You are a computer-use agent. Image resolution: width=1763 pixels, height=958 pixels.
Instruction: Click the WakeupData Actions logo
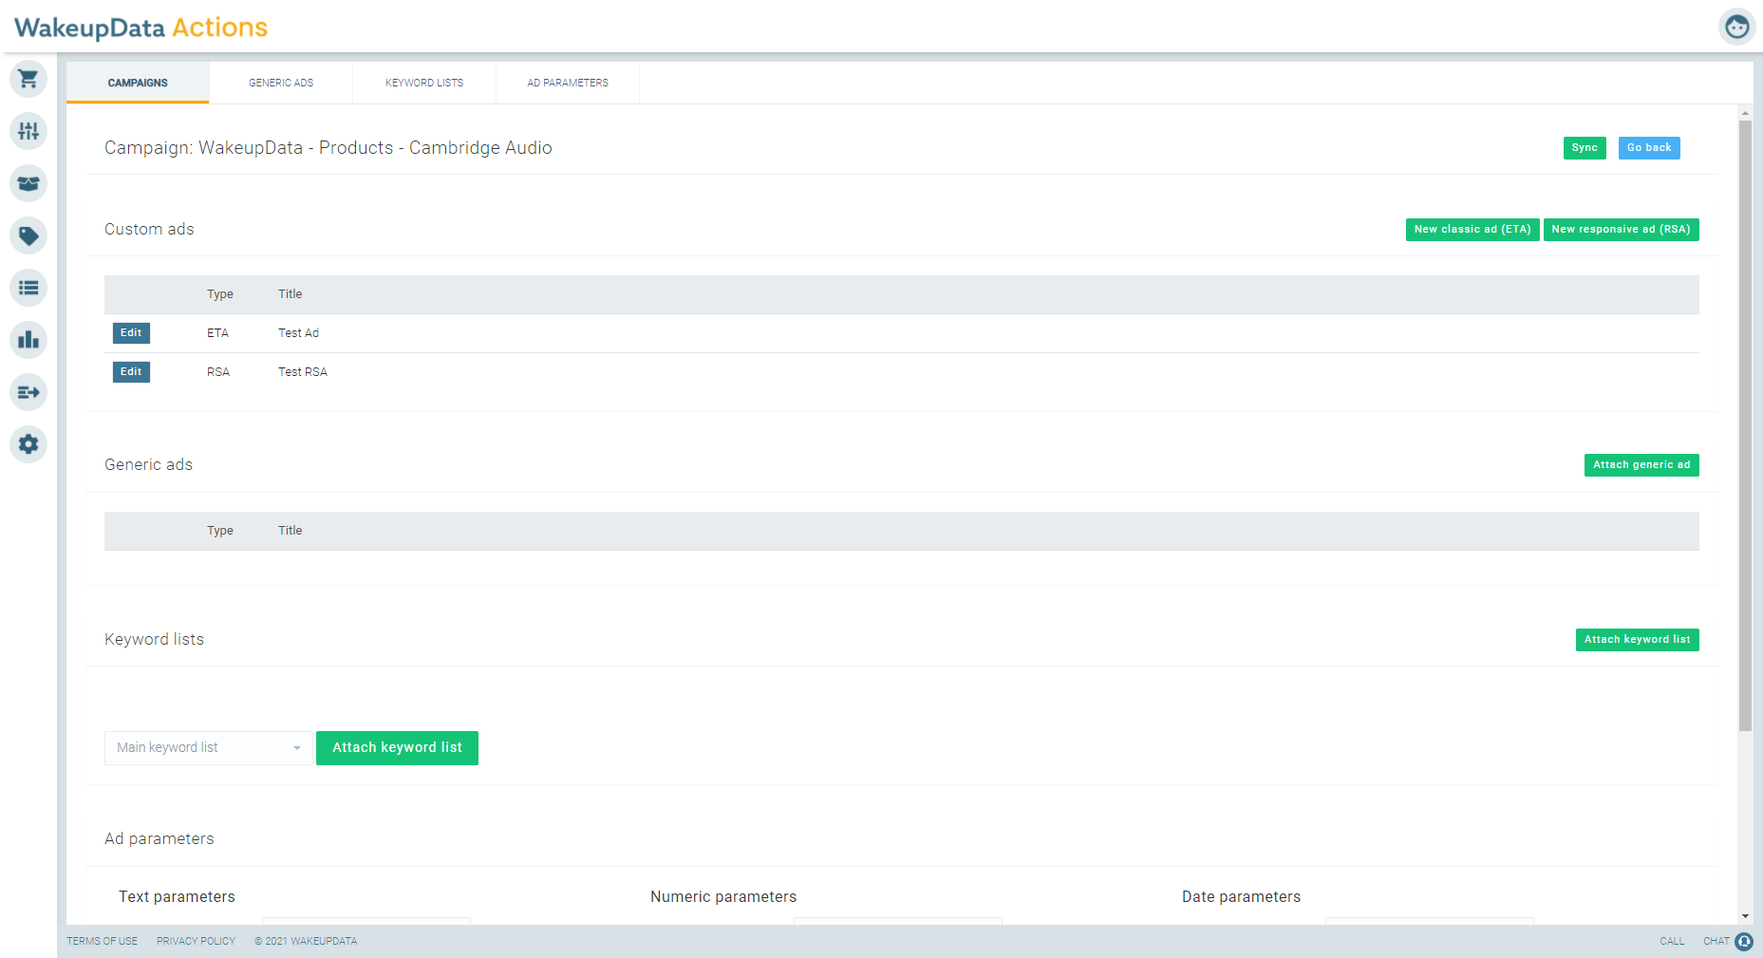141,28
